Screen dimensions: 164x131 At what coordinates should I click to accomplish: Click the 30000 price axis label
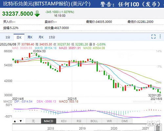8,95
